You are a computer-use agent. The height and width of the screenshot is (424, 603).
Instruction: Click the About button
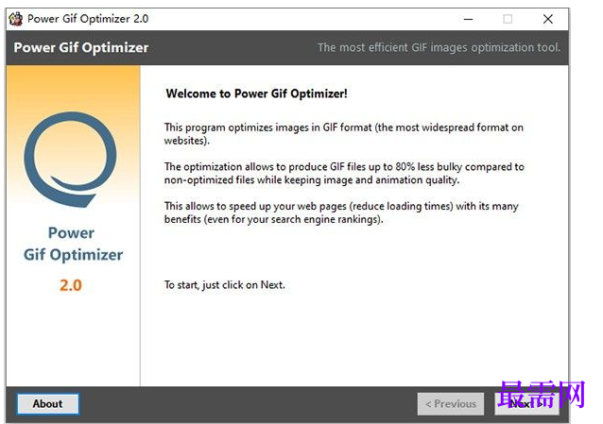47,403
